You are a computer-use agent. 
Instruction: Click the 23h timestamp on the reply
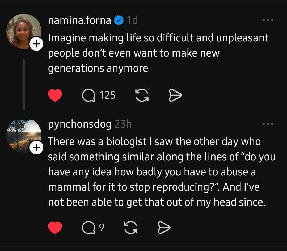click(123, 124)
